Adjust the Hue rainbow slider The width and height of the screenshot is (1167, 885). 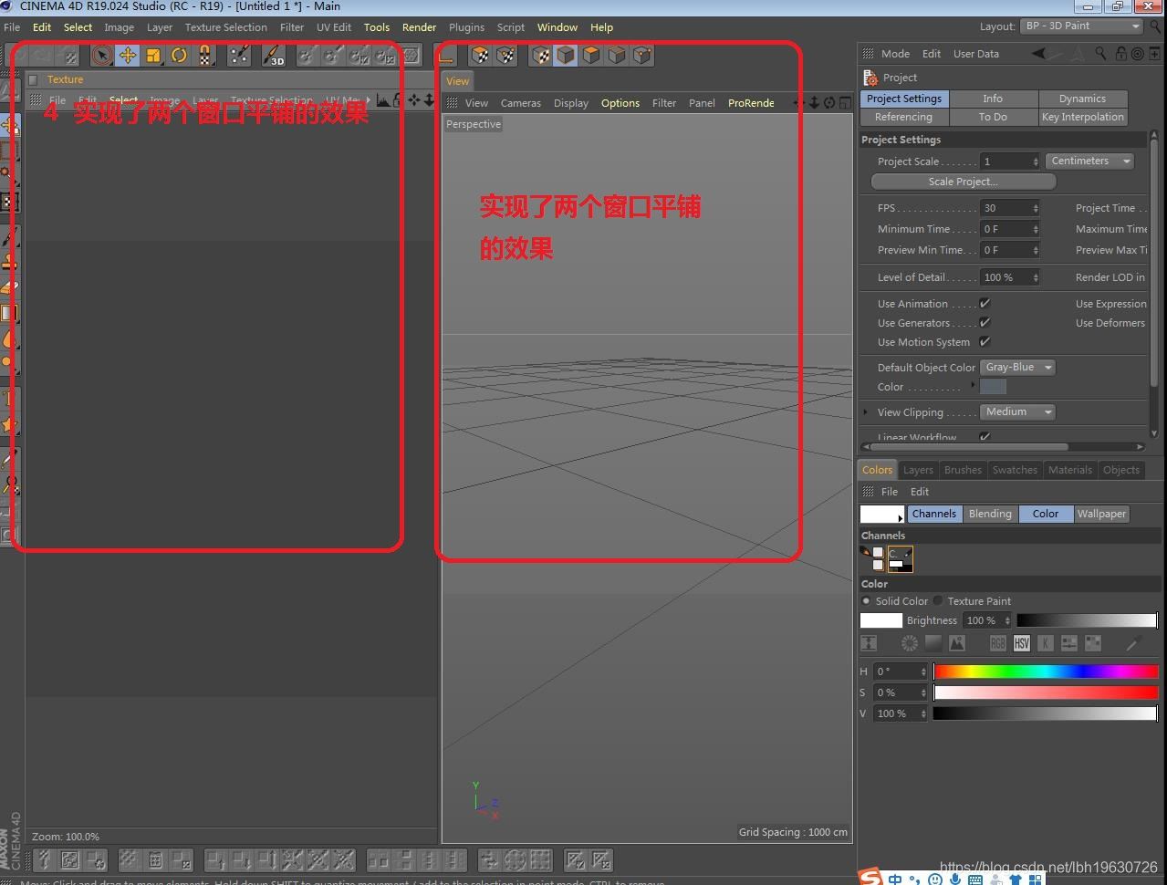coord(1046,672)
